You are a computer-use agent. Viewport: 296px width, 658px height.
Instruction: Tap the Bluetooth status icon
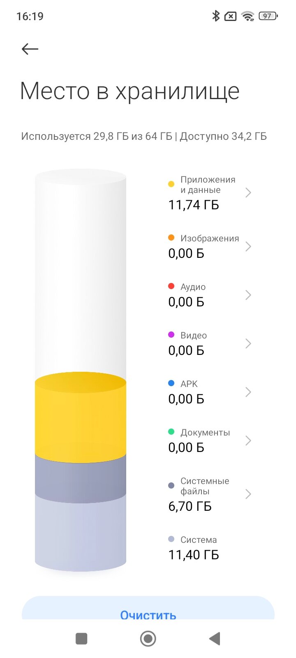tap(215, 16)
